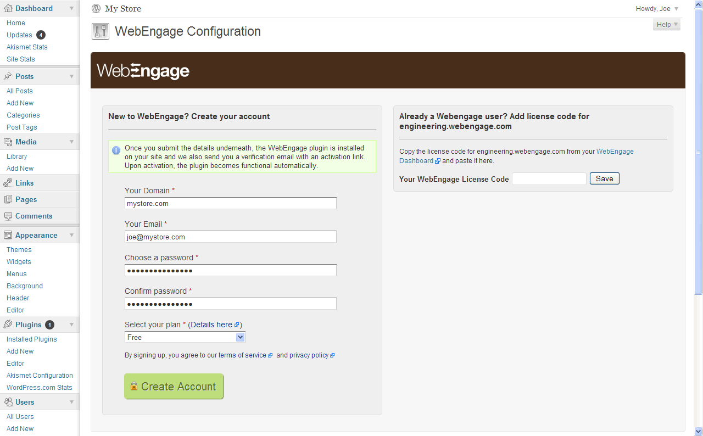
Task: Click the Comments bubble icon
Action: [8, 216]
